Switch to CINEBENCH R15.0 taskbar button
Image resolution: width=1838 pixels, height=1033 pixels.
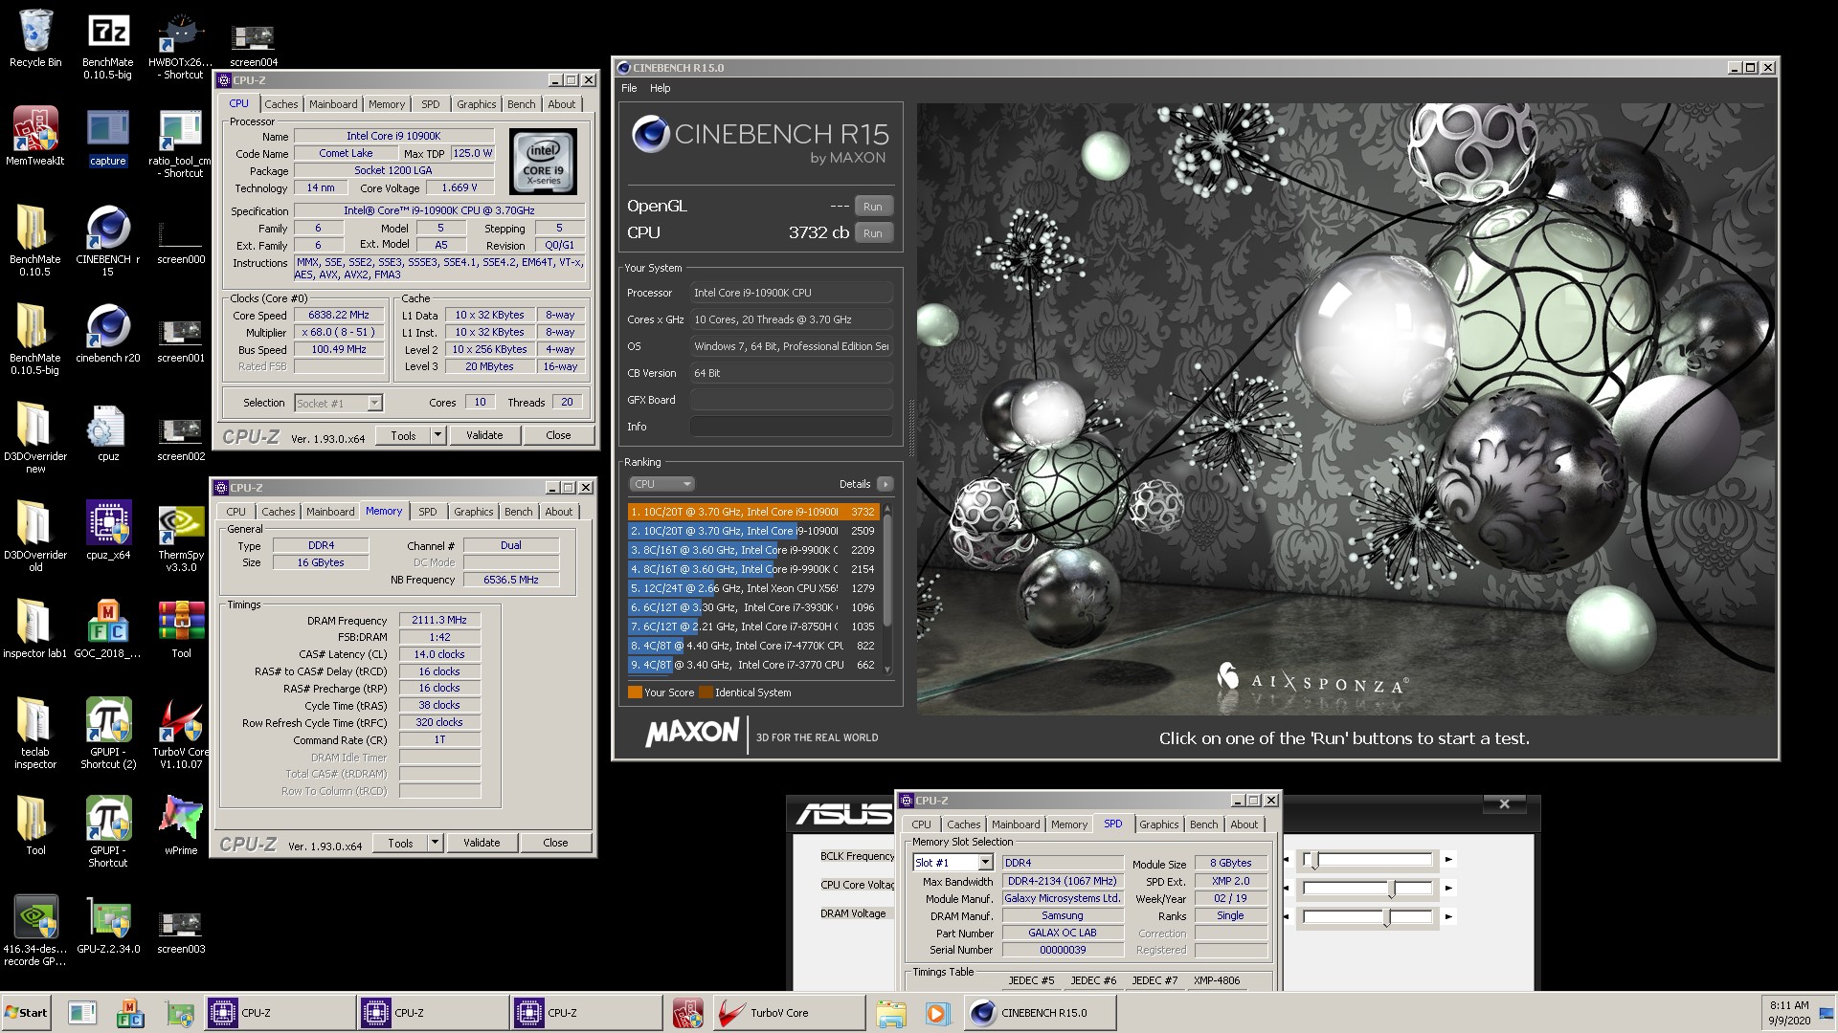pos(1040,1013)
